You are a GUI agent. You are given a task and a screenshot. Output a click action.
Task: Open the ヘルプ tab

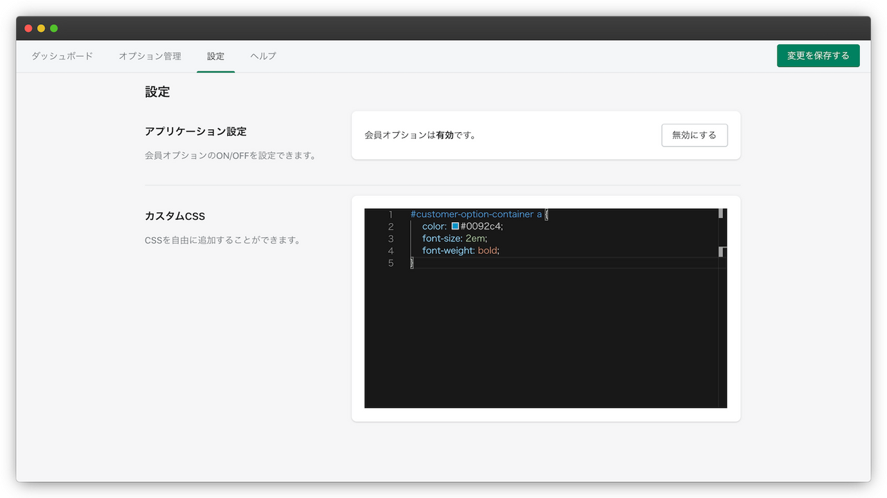(x=263, y=56)
